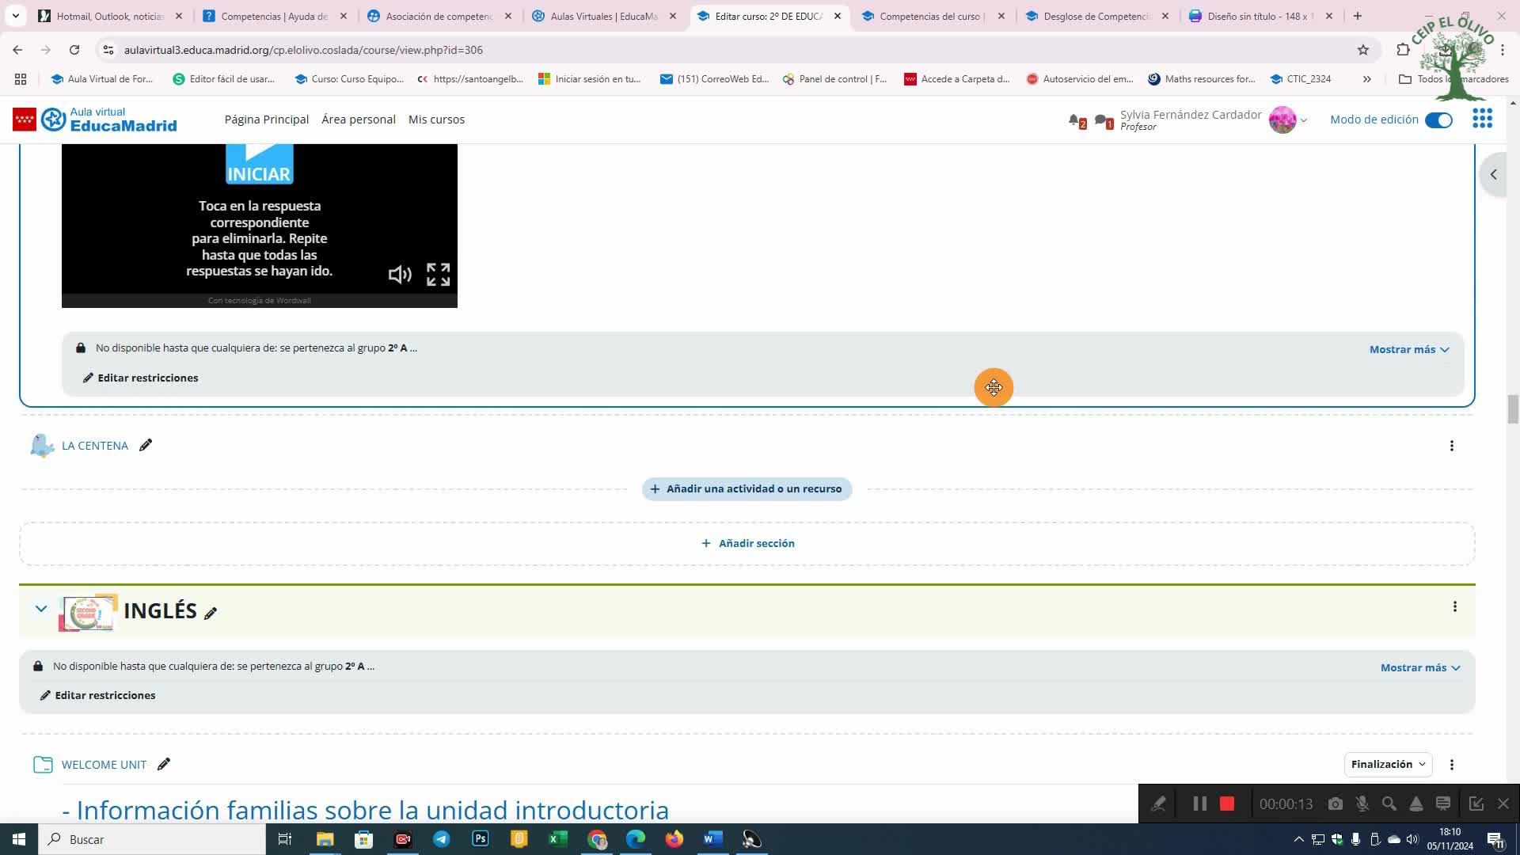The height and width of the screenshot is (855, 1520).
Task: Open three-dot menu for LA CENTENA activity
Action: pyautogui.click(x=1451, y=446)
